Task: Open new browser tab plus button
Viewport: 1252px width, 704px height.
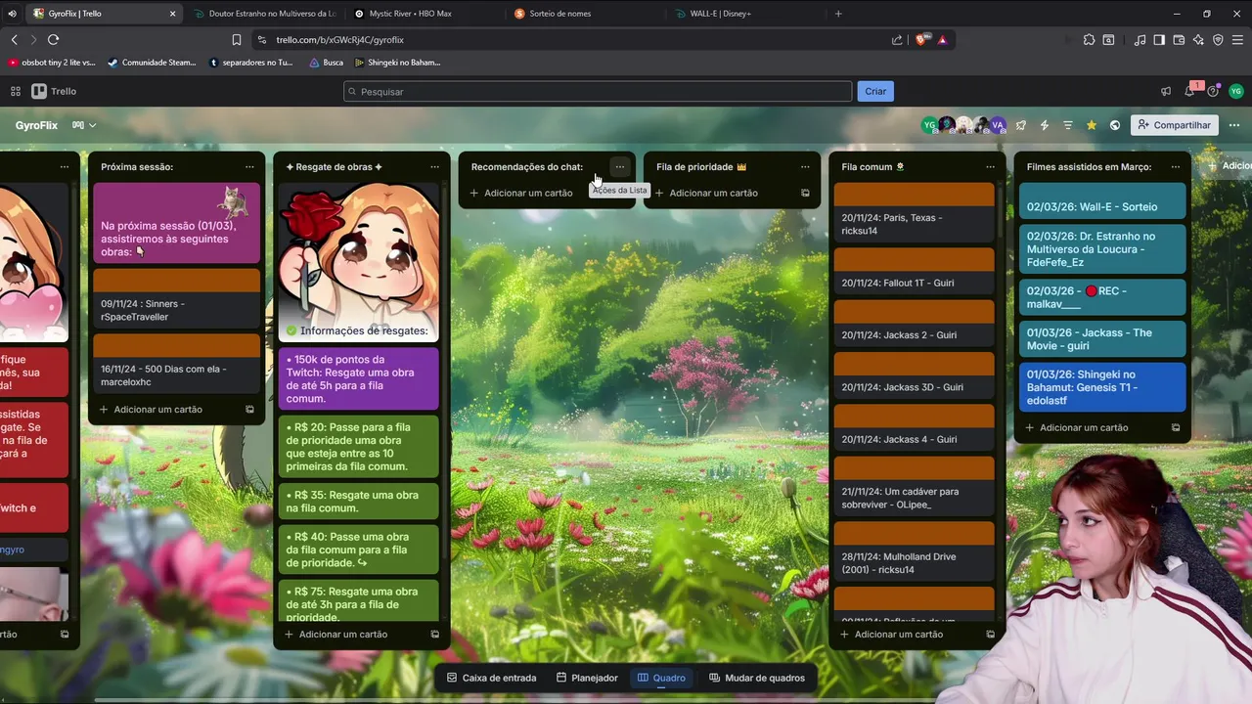Action: pyautogui.click(x=838, y=14)
